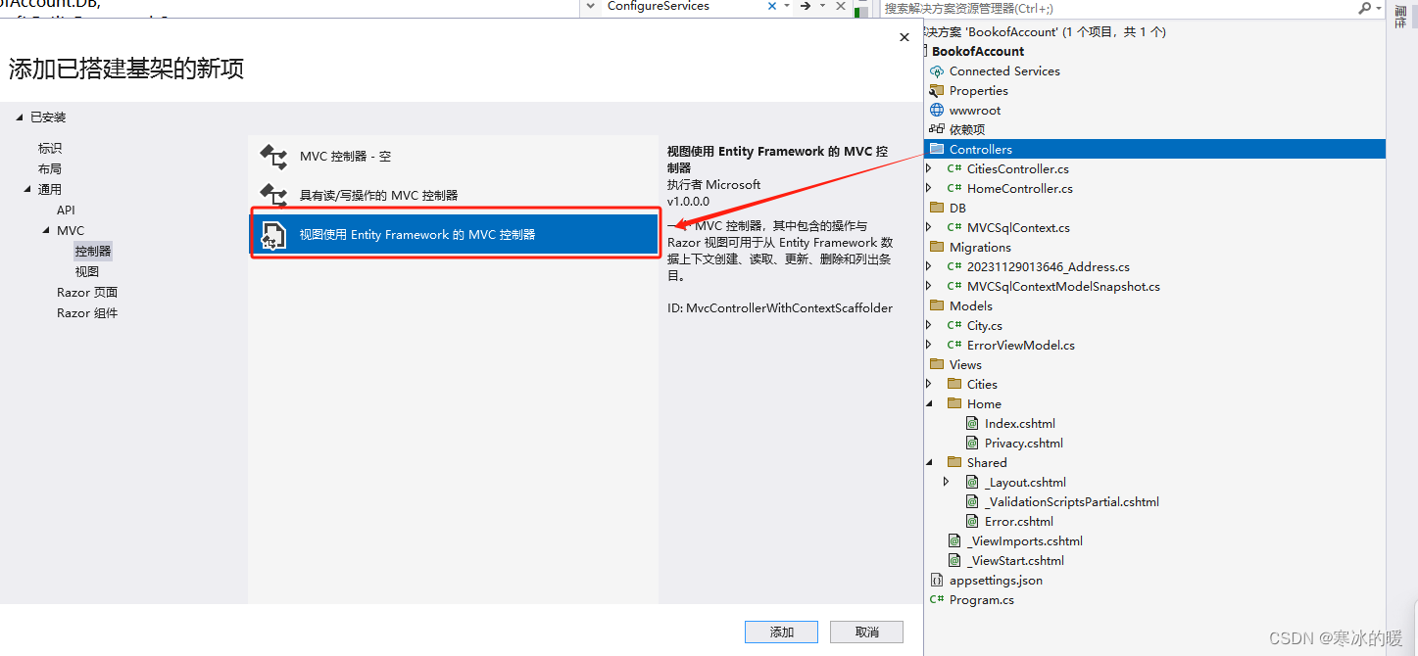Click MVCSqlContext.cs C# file icon
The height and width of the screenshot is (656, 1418).
click(954, 228)
